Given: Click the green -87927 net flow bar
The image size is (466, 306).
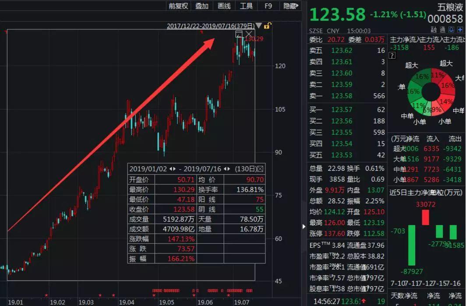Looking at the screenshot, I should pyautogui.click(x=412, y=245).
